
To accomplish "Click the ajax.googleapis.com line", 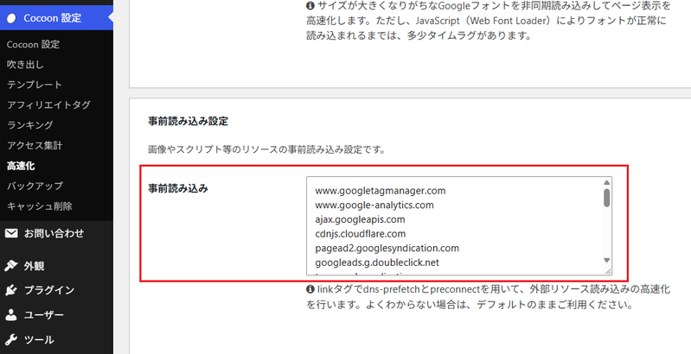I will (x=360, y=219).
